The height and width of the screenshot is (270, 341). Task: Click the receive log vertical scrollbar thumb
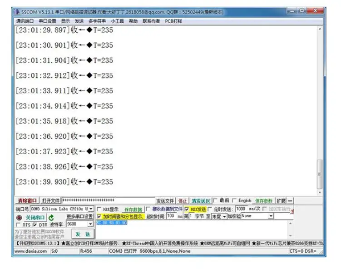[x=320, y=174]
